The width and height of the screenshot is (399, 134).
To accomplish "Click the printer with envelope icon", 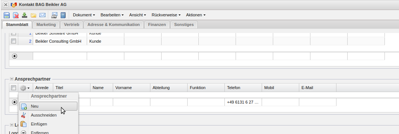I will [54, 15].
